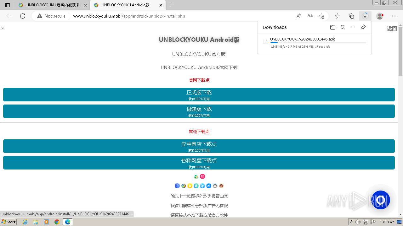The width and height of the screenshot is (403, 226).
Task: Pin the Downloads panel
Action: tap(363, 27)
